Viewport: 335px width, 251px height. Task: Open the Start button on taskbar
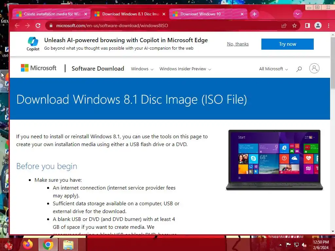(9, 244)
